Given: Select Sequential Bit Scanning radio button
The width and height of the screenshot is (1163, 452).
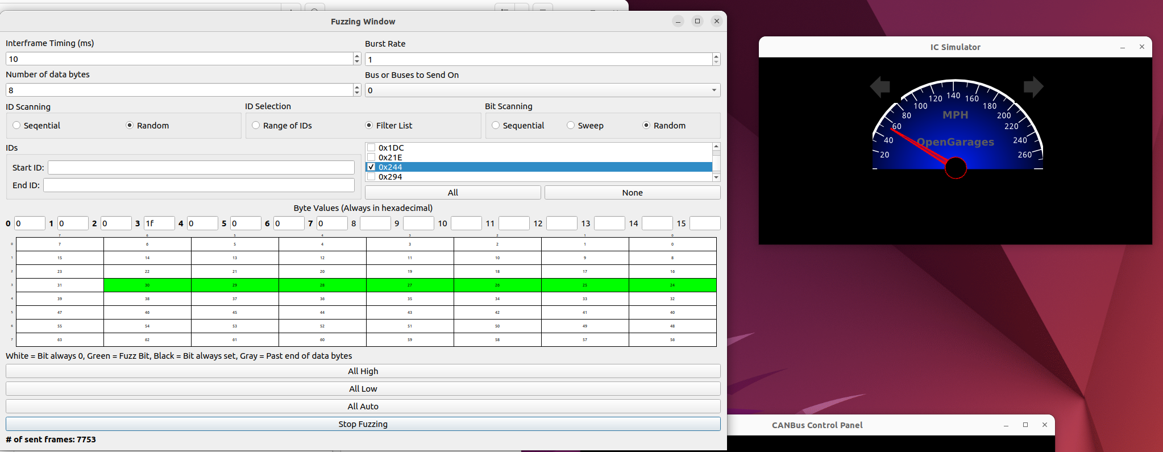Looking at the screenshot, I should pyautogui.click(x=496, y=125).
